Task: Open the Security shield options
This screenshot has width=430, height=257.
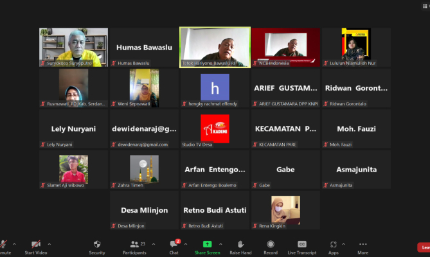Action: point(97,245)
